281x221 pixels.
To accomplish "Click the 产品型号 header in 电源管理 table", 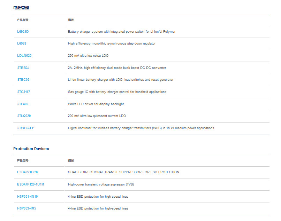I will tap(23, 20).
